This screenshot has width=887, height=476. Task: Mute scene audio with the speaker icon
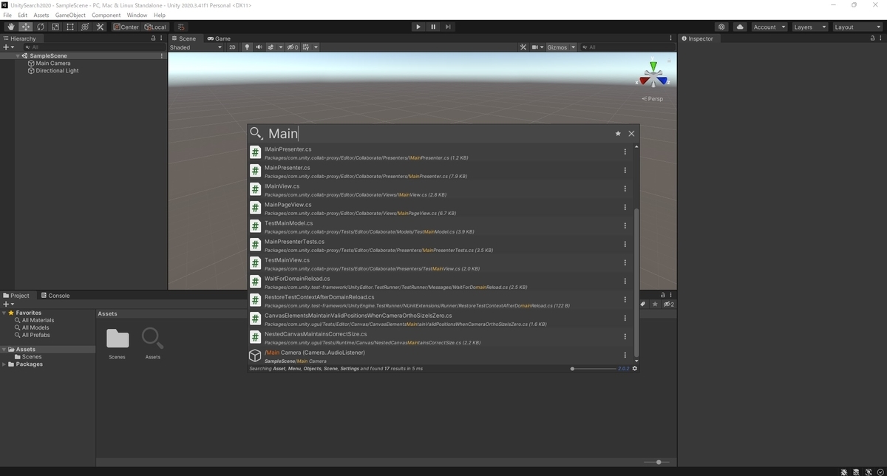[x=259, y=47]
